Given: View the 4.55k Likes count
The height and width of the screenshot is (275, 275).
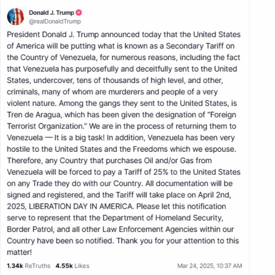Looking at the screenshot, I should click(x=64, y=266).
